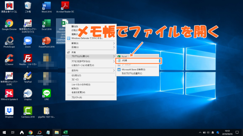
Task: Choose コピー(C) in context menu
Action: click(x=91, y=79)
